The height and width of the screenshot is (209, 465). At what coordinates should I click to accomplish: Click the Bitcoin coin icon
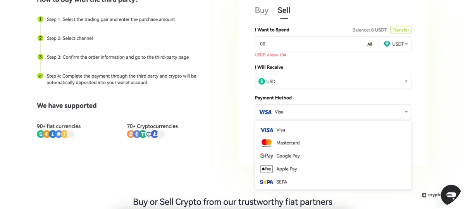[x=130, y=134]
